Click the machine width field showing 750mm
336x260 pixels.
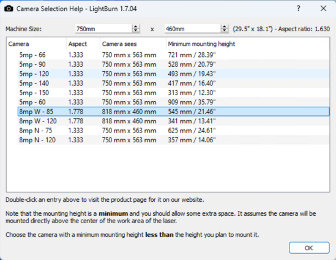pos(103,29)
